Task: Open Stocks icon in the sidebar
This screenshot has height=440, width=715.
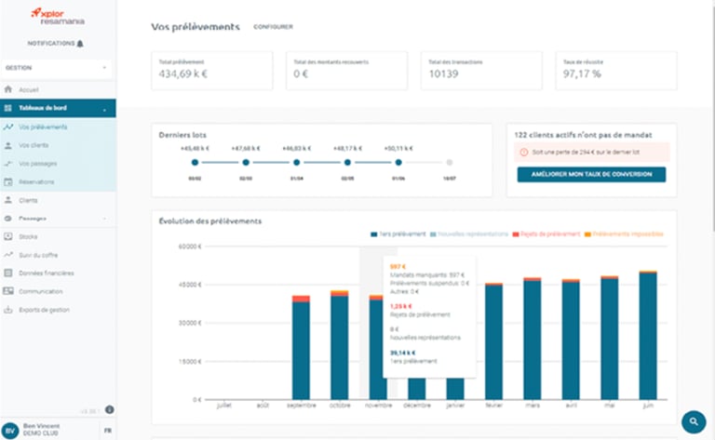Action: click(x=7, y=236)
